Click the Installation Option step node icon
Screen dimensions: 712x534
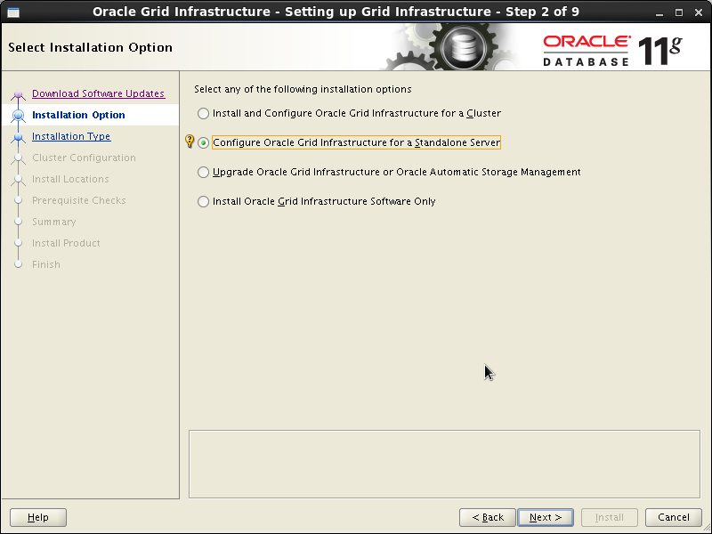coord(18,116)
